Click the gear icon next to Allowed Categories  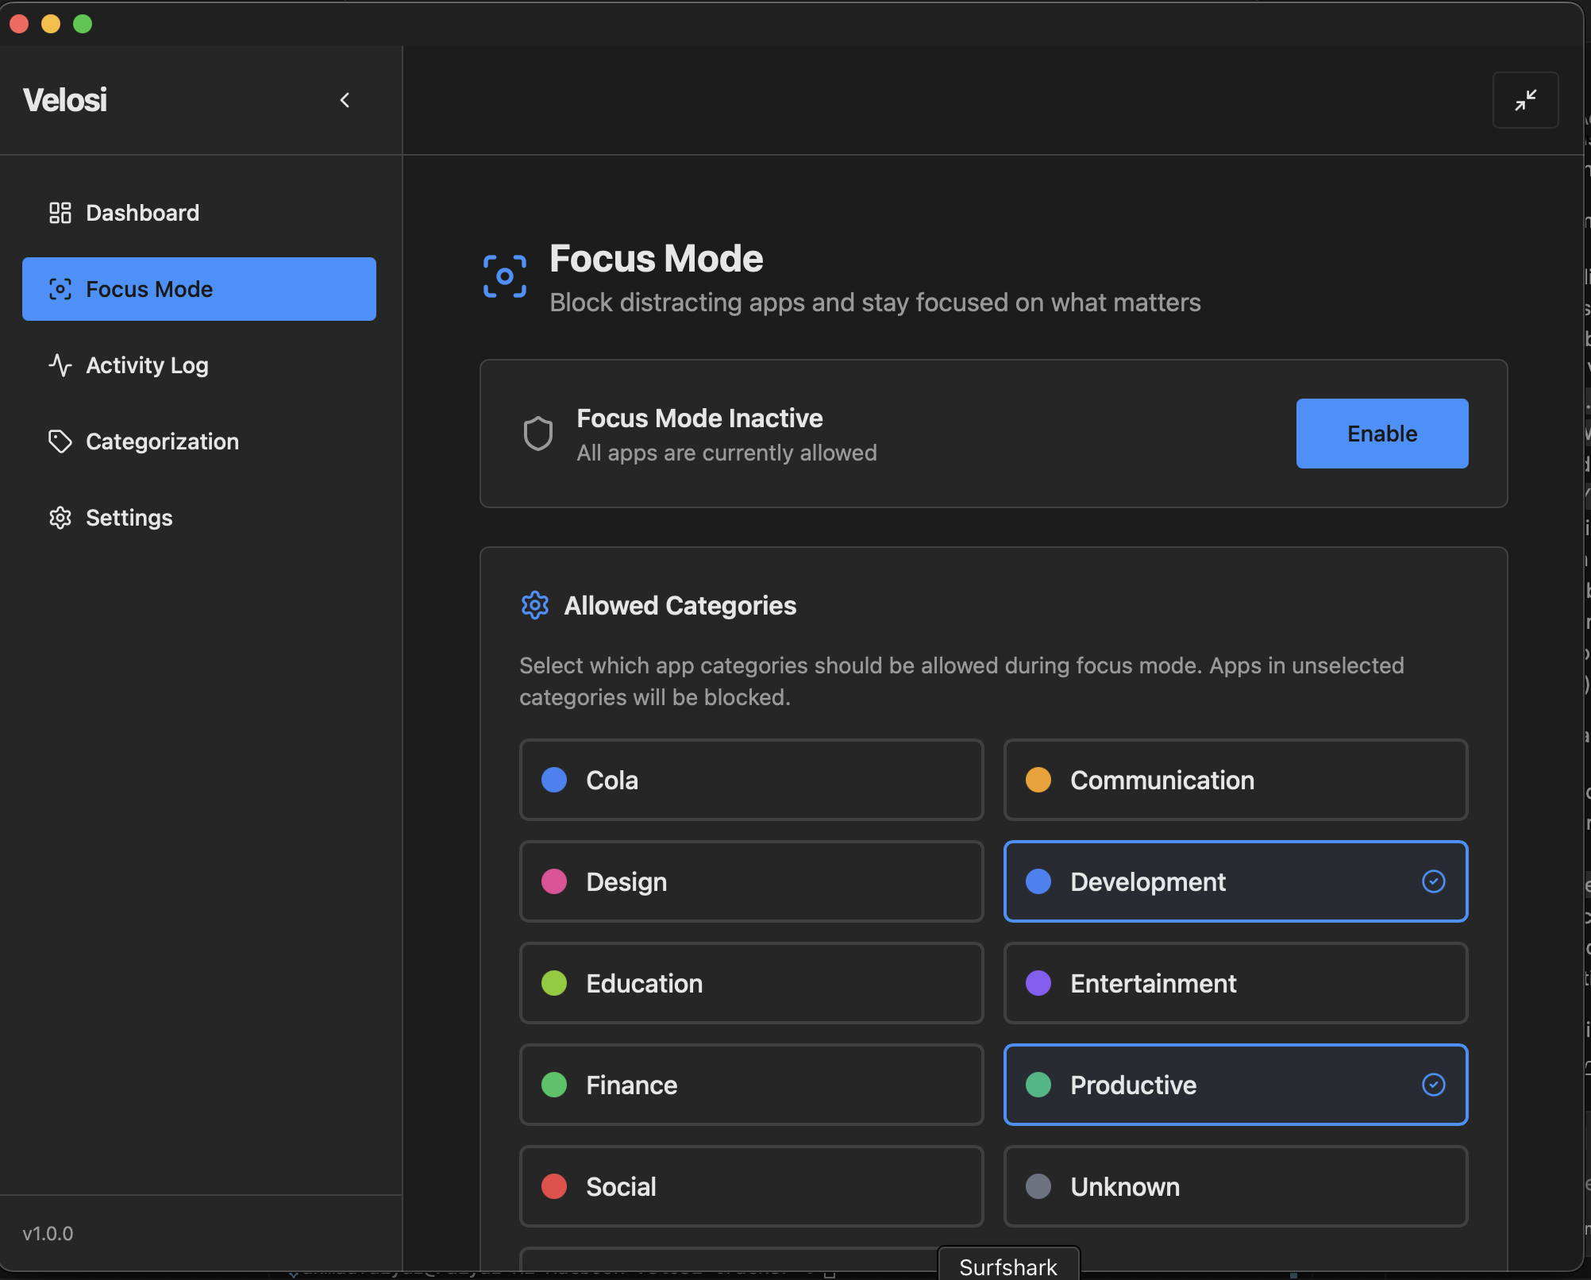pyautogui.click(x=535, y=605)
